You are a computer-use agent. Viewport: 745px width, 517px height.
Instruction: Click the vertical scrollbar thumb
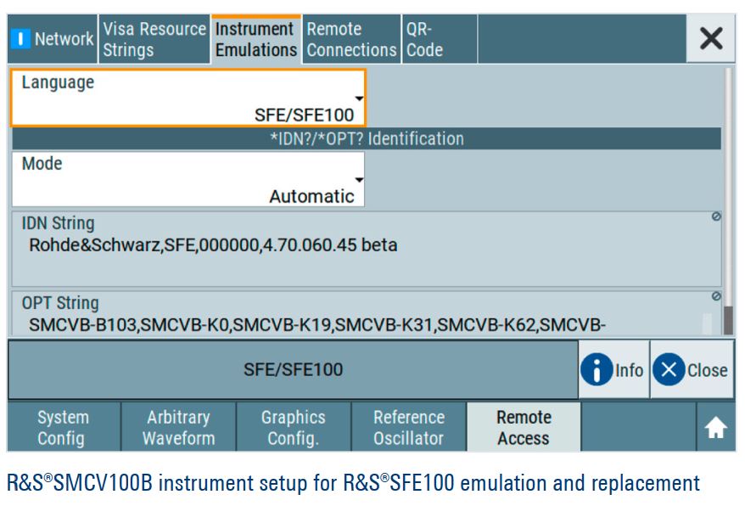coord(728,320)
